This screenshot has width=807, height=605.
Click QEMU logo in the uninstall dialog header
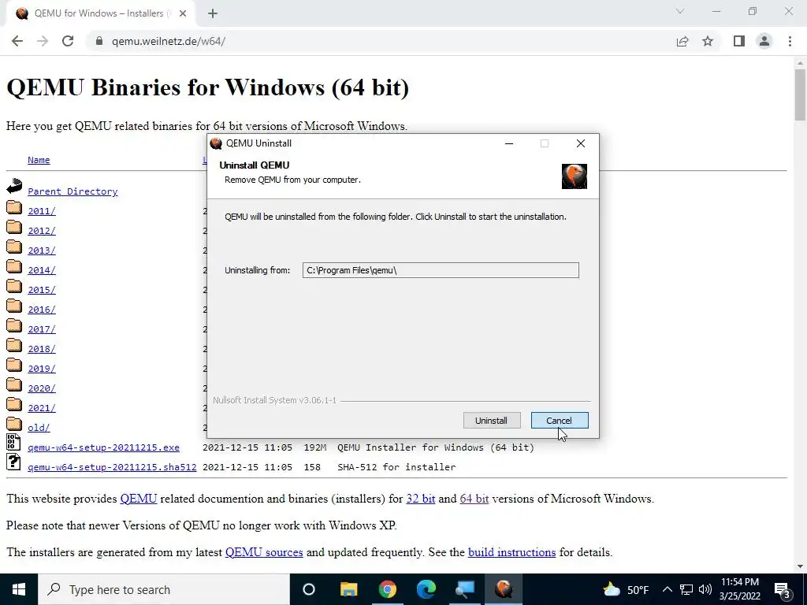click(574, 176)
